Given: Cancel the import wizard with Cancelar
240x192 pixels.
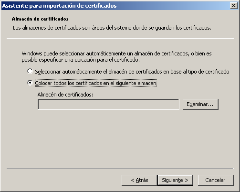Looking at the screenshot, I should tap(216, 180).
